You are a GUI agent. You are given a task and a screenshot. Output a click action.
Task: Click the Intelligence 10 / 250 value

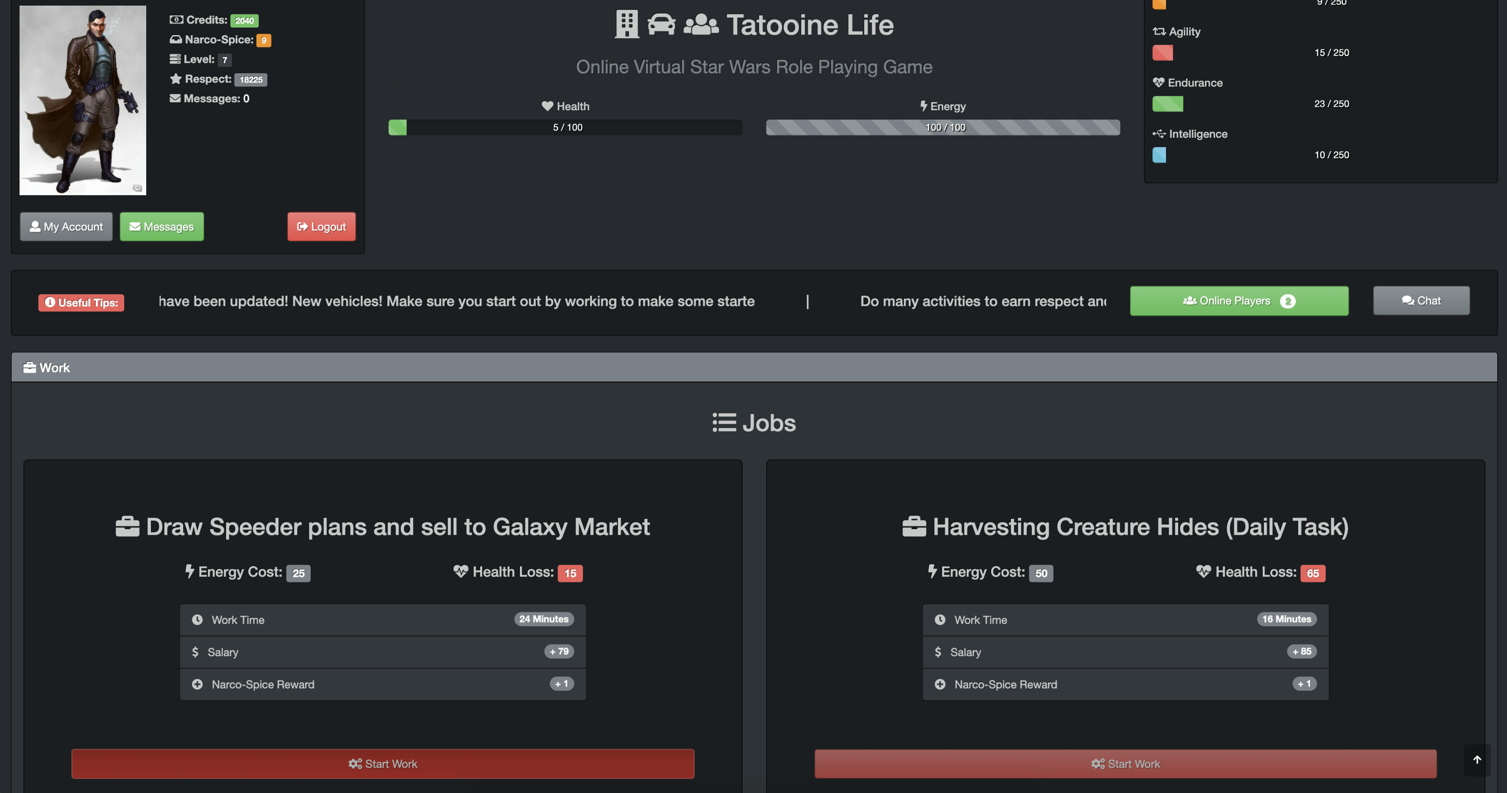[x=1331, y=155]
